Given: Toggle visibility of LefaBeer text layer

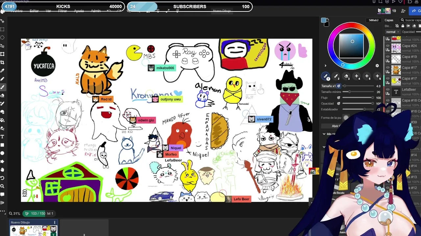Looking at the screenshot, I should click(x=388, y=89).
